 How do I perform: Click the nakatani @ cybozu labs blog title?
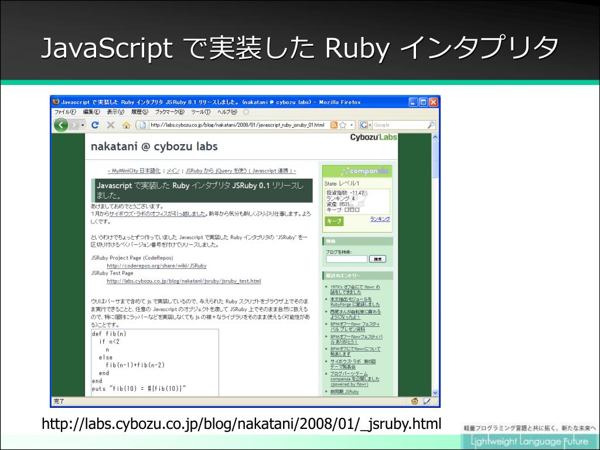tap(154, 146)
